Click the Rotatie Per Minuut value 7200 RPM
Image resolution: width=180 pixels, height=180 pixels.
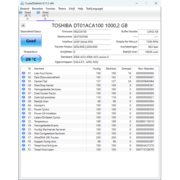pos(148,42)
